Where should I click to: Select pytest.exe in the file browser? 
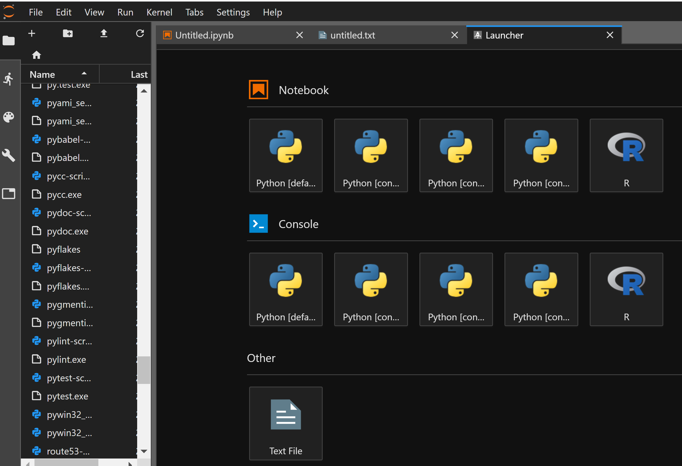tap(67, 396)
